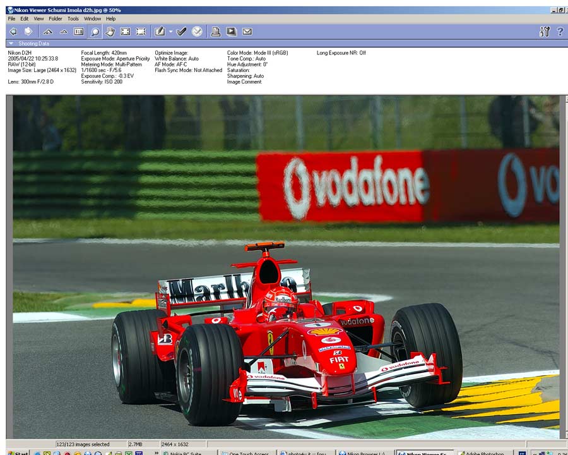This screenshot has width=568, height=455.
Task: Start a slideshow with the slideshow icon
Action: 232,31
